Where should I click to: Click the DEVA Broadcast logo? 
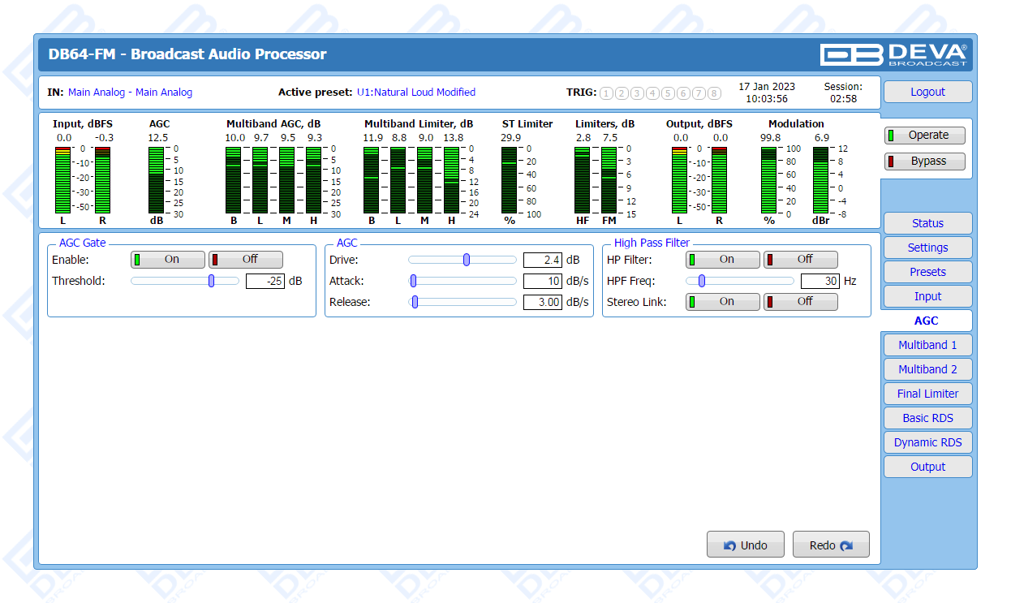893,54
